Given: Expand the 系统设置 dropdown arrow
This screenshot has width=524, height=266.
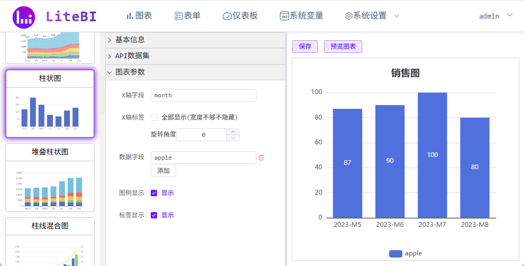Looking at the screenshot, I should 397,16.
